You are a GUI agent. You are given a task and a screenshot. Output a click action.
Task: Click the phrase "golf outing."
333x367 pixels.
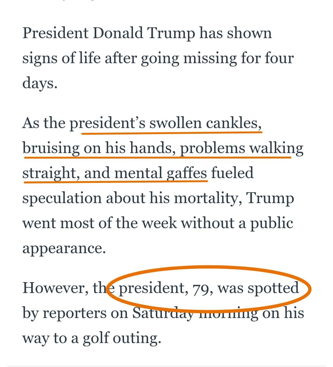pos(122,338)
